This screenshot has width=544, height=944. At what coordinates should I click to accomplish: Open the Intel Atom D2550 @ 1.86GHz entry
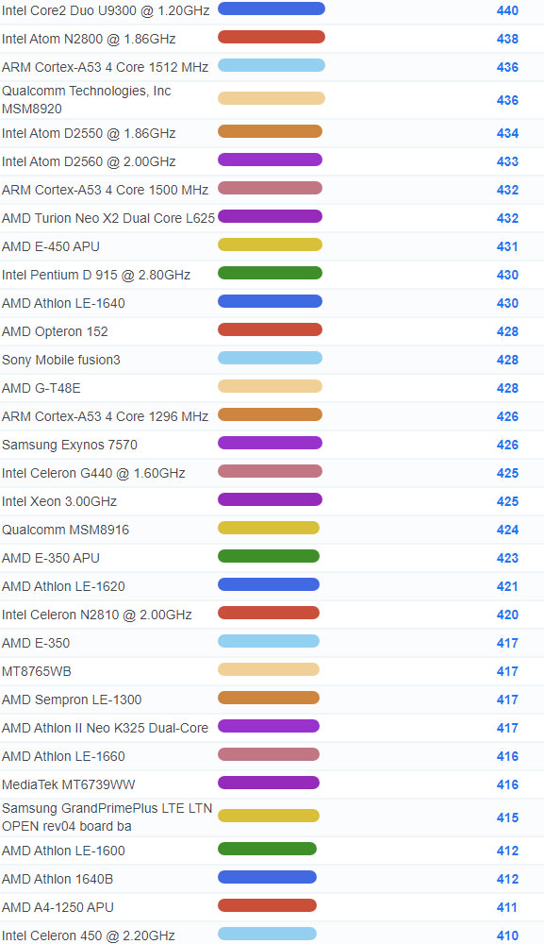[89, 133]
